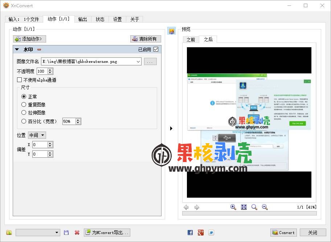Open the script folder icon
331x242 pixels.
9,233
